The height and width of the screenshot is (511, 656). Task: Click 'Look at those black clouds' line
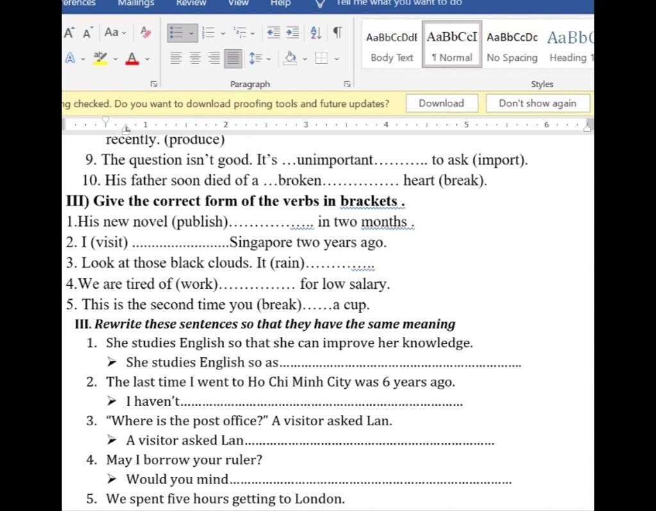tap(220, 263)
